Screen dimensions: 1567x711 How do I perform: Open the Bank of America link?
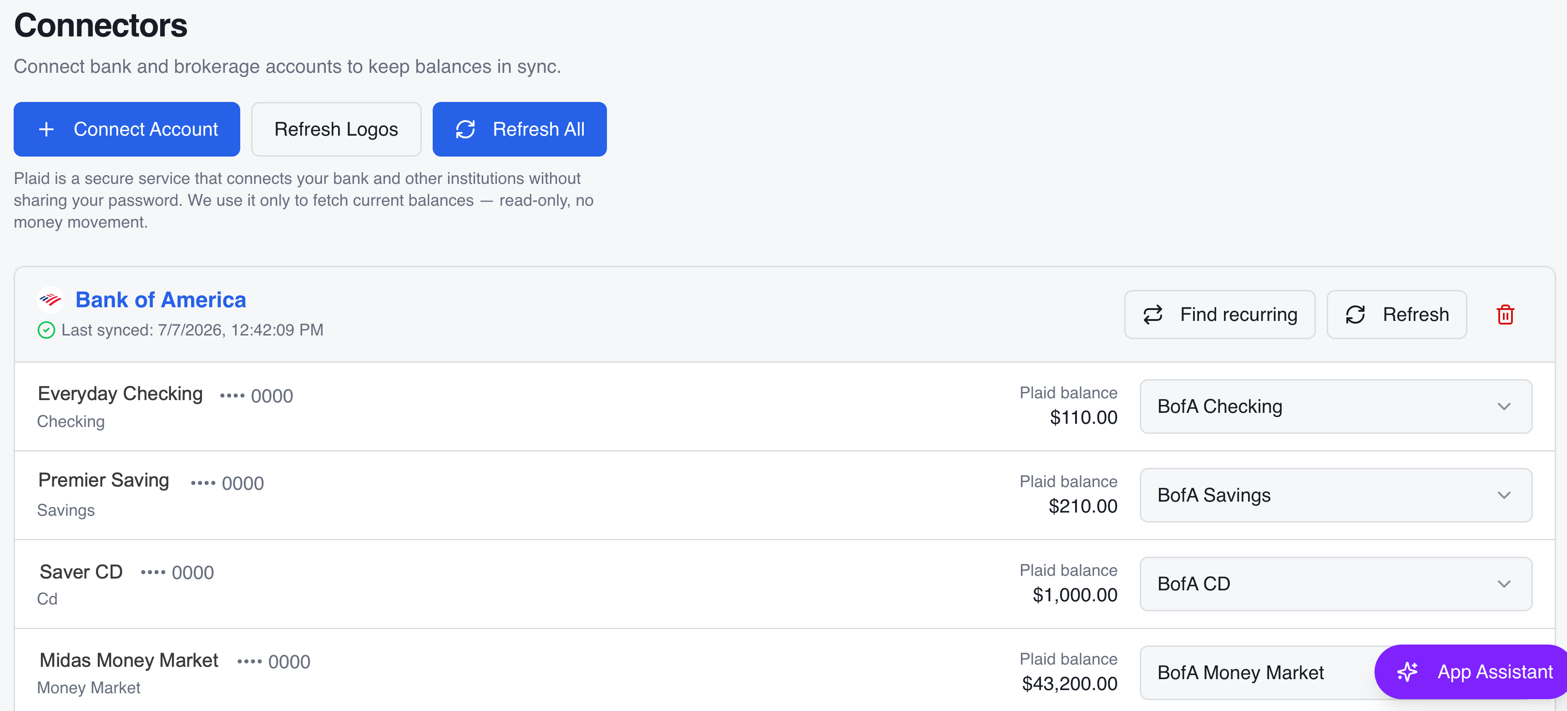[x=161, y=300]
